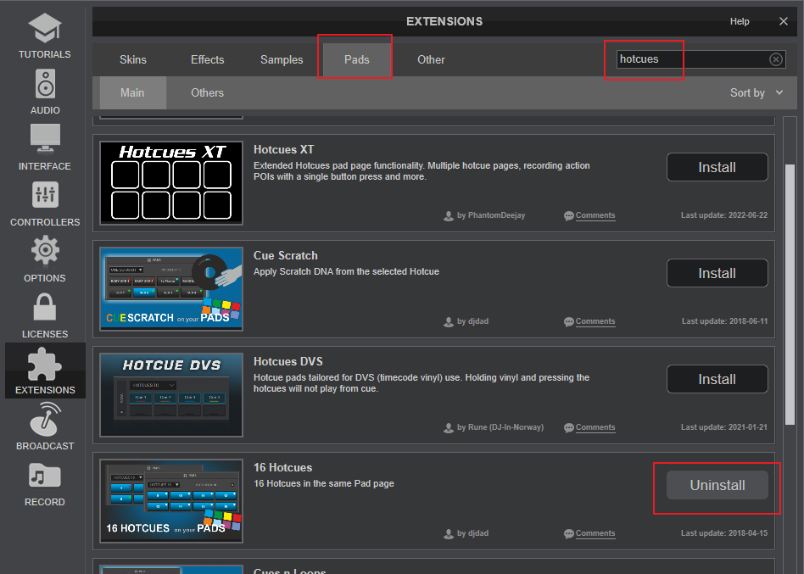Open Options gear icon

pos(45,250)
